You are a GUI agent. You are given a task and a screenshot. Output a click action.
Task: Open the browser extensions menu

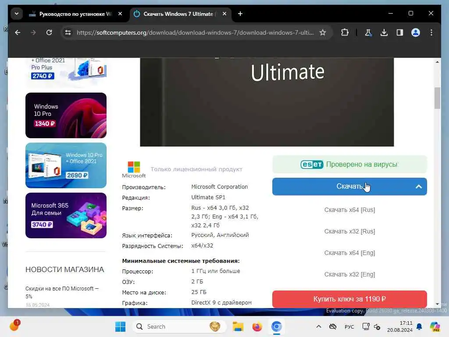tap(345, 32)
